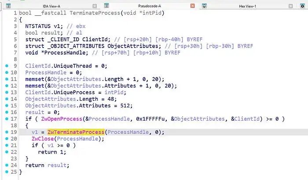Toggle breakpoint dot on line 9
Viewport: 308px width, 180px height.
click(x=7, y=66)
